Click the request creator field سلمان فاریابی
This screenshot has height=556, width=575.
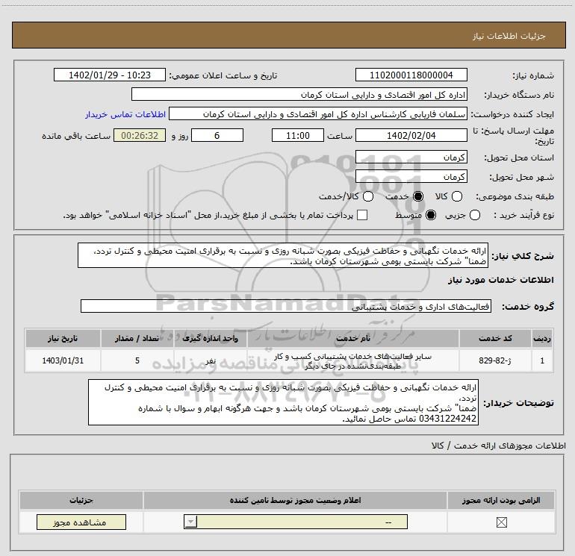pos(318,114)
